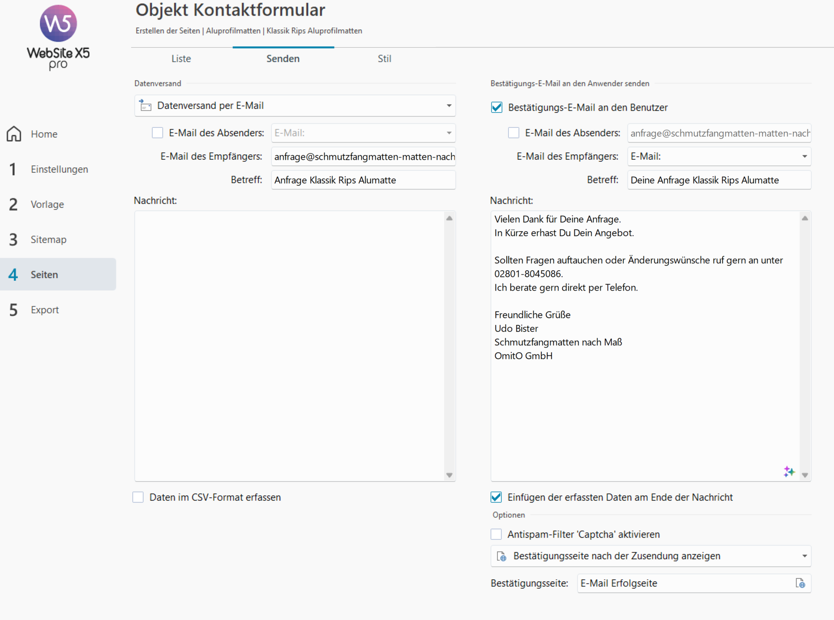Go to Sitemap step in sidebar
Screen dimensions: 834x620
pyautogui.click(x=48, y=239)
